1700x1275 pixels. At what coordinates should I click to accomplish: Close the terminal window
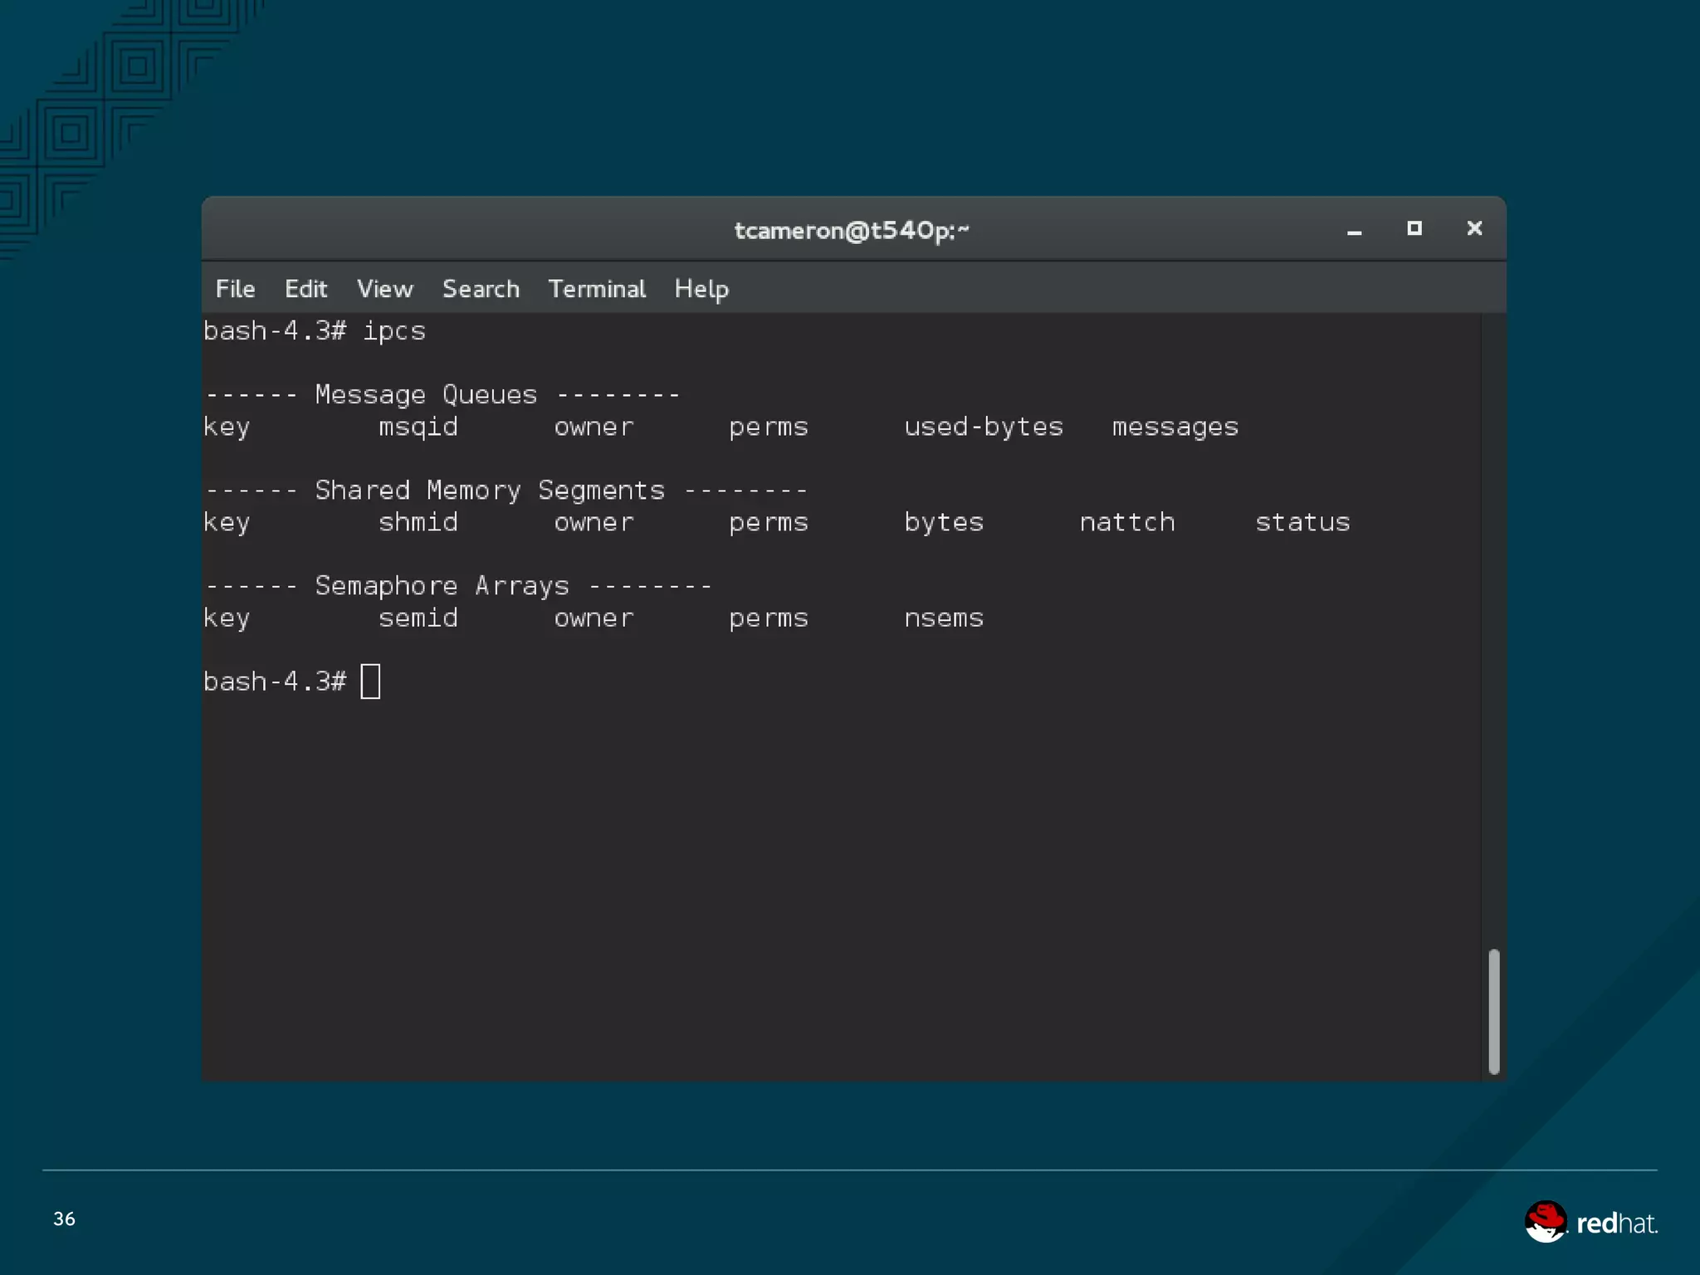click(x=1474, y=228)
